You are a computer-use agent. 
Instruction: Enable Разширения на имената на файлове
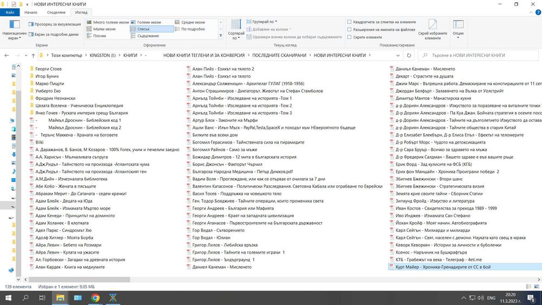pos(350,29)
